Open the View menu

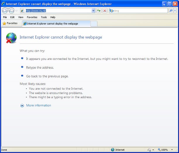[21, 17]
